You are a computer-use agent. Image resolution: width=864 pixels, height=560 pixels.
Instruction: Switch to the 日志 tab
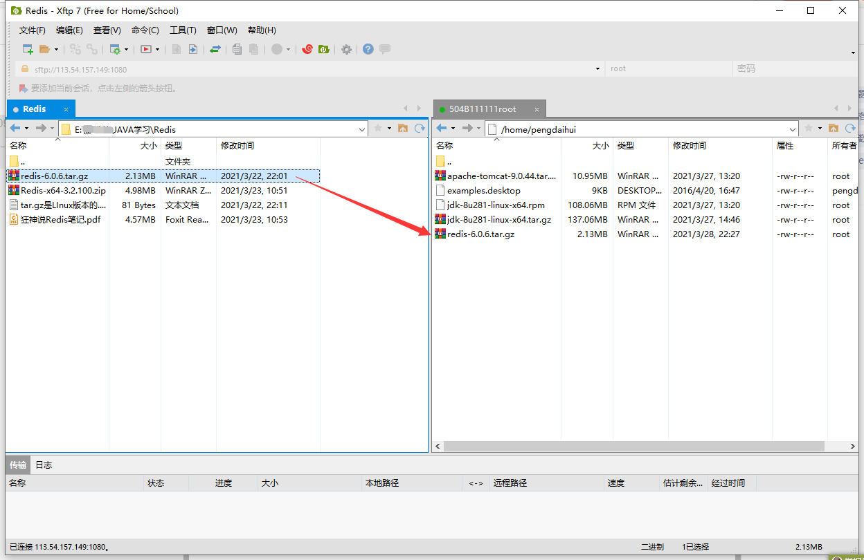(x=44, y=465)
